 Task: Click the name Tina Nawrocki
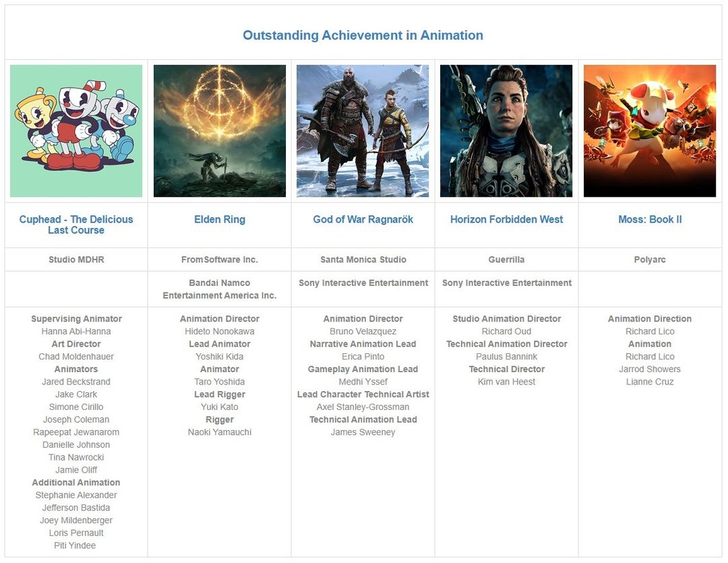(76, 457)
